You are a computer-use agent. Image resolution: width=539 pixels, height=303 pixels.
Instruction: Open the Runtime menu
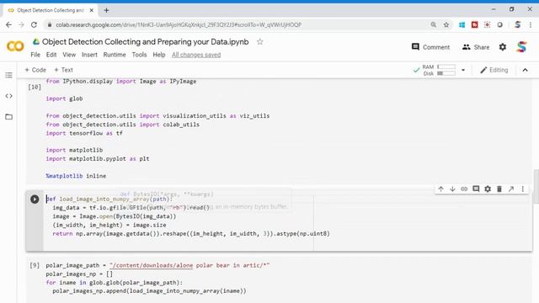[x=115, y=55]
